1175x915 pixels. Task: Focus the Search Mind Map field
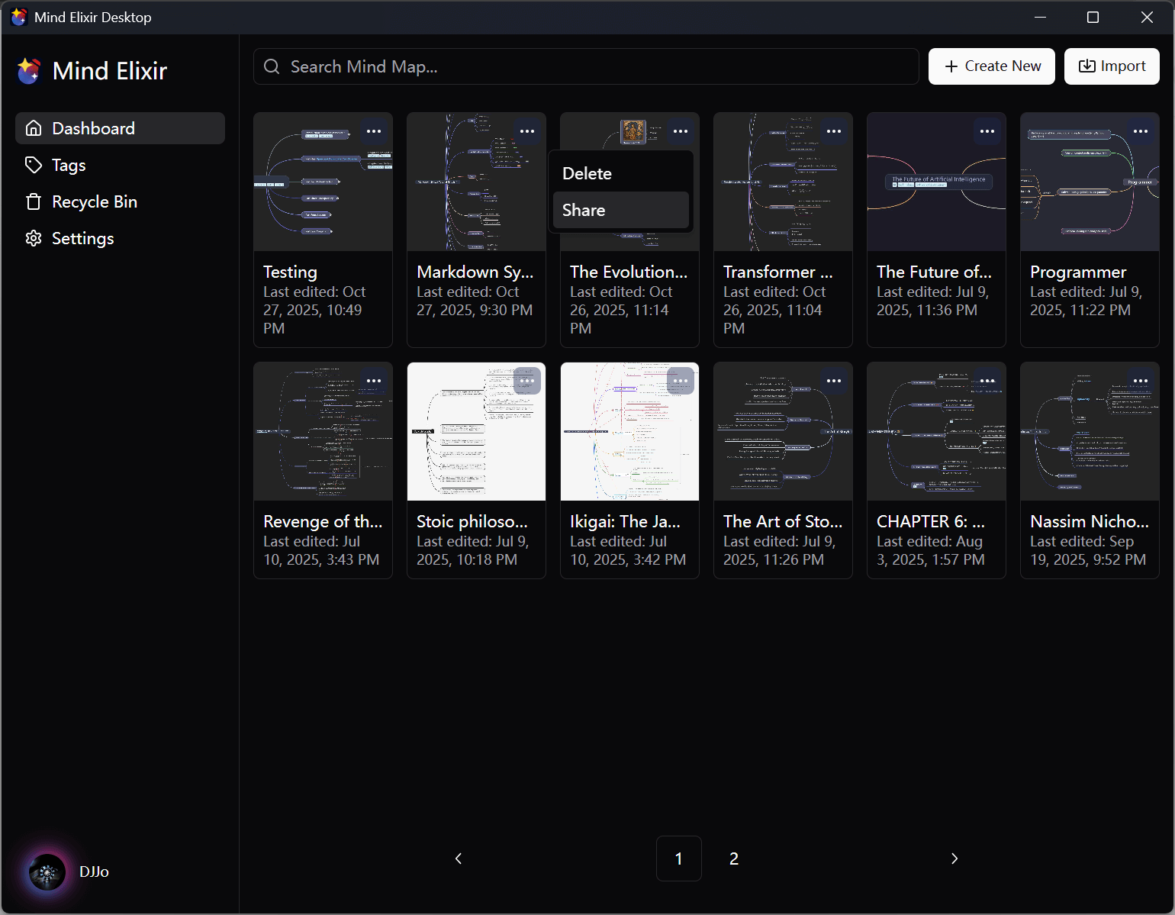[595, 67]
